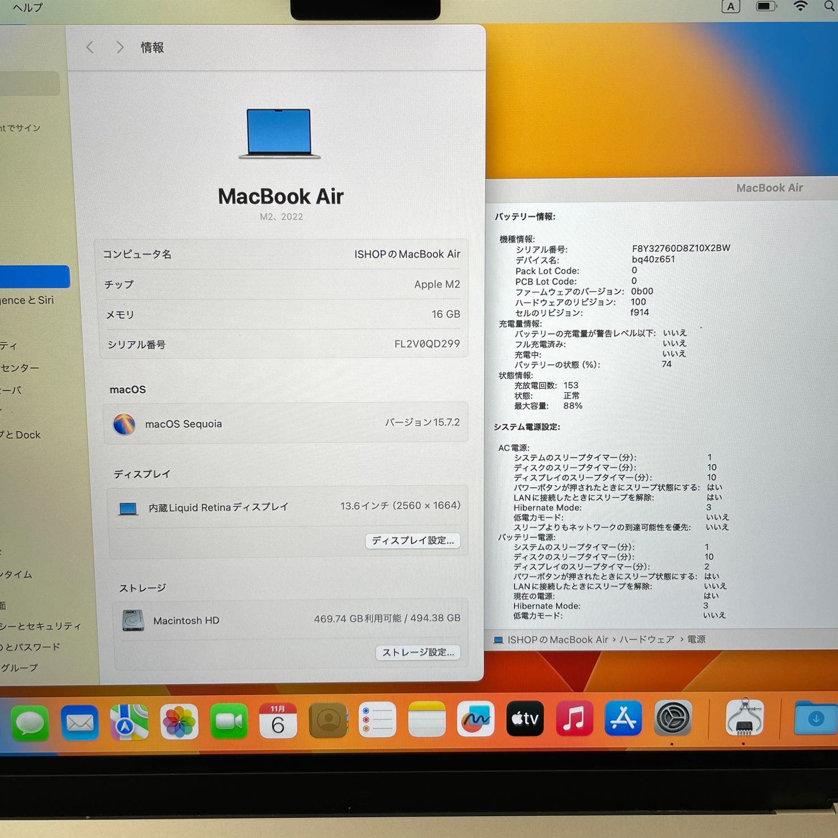Open the Calendar app showing 6

[x=278, y=721]
